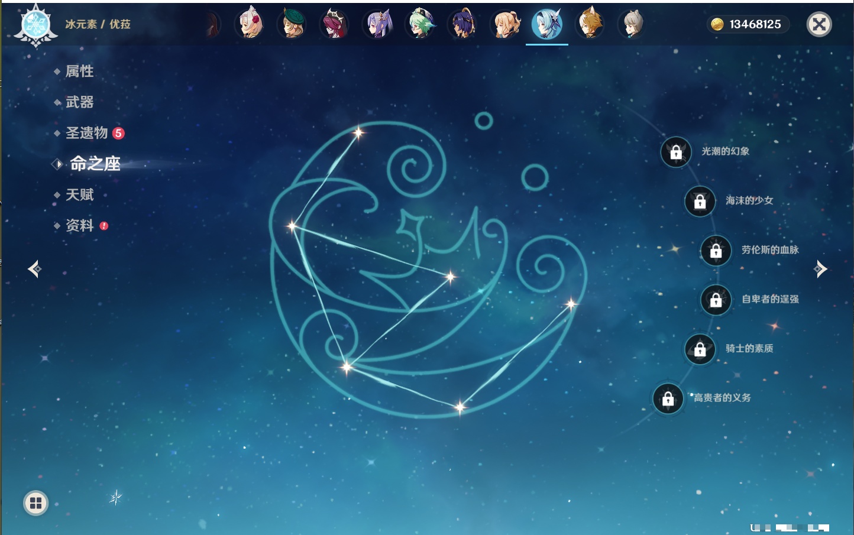Select the lilac-haired portrait with cat-ear buns
This screenshot has width=854, height=535.
click(377, 24)
